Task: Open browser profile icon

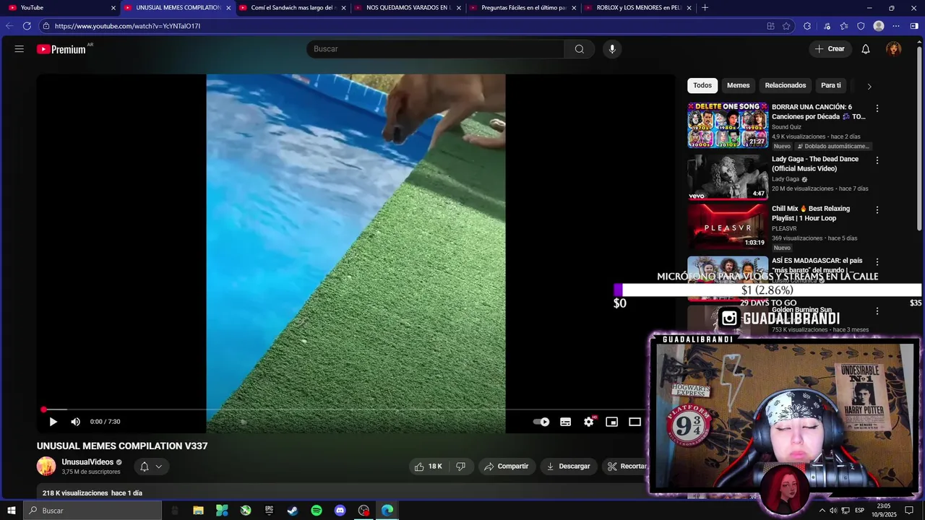Action: click(879, 26)
